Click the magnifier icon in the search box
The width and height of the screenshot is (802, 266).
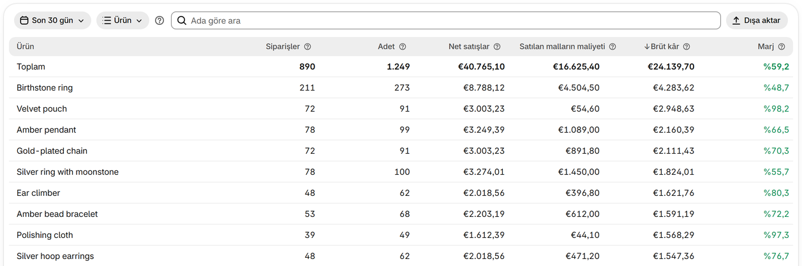(x=182, y=20)
